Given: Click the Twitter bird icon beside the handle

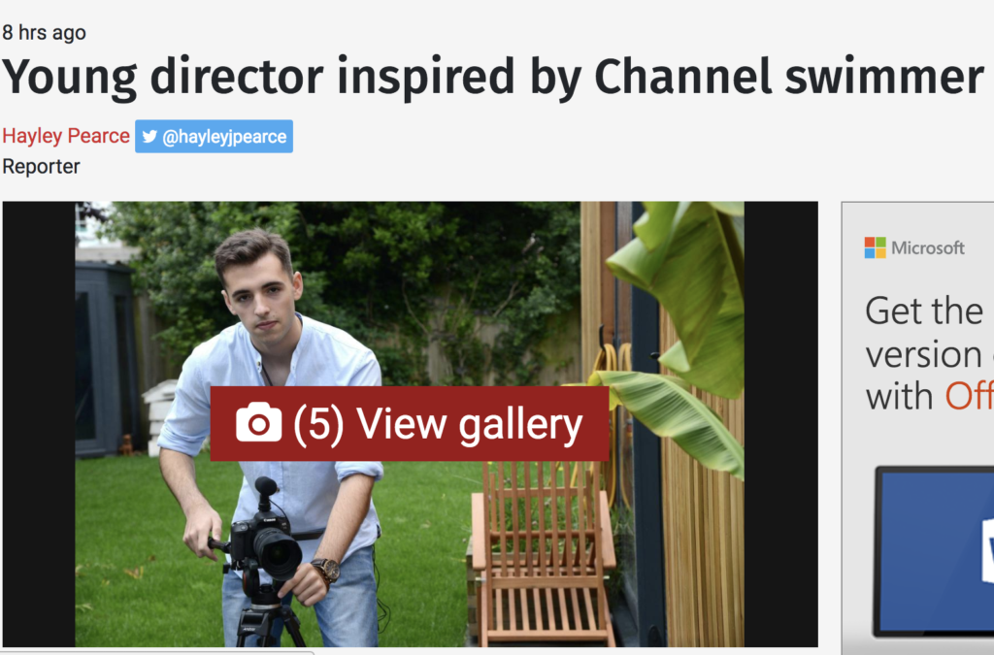Looking at the screenshot, I should [149, 136].
